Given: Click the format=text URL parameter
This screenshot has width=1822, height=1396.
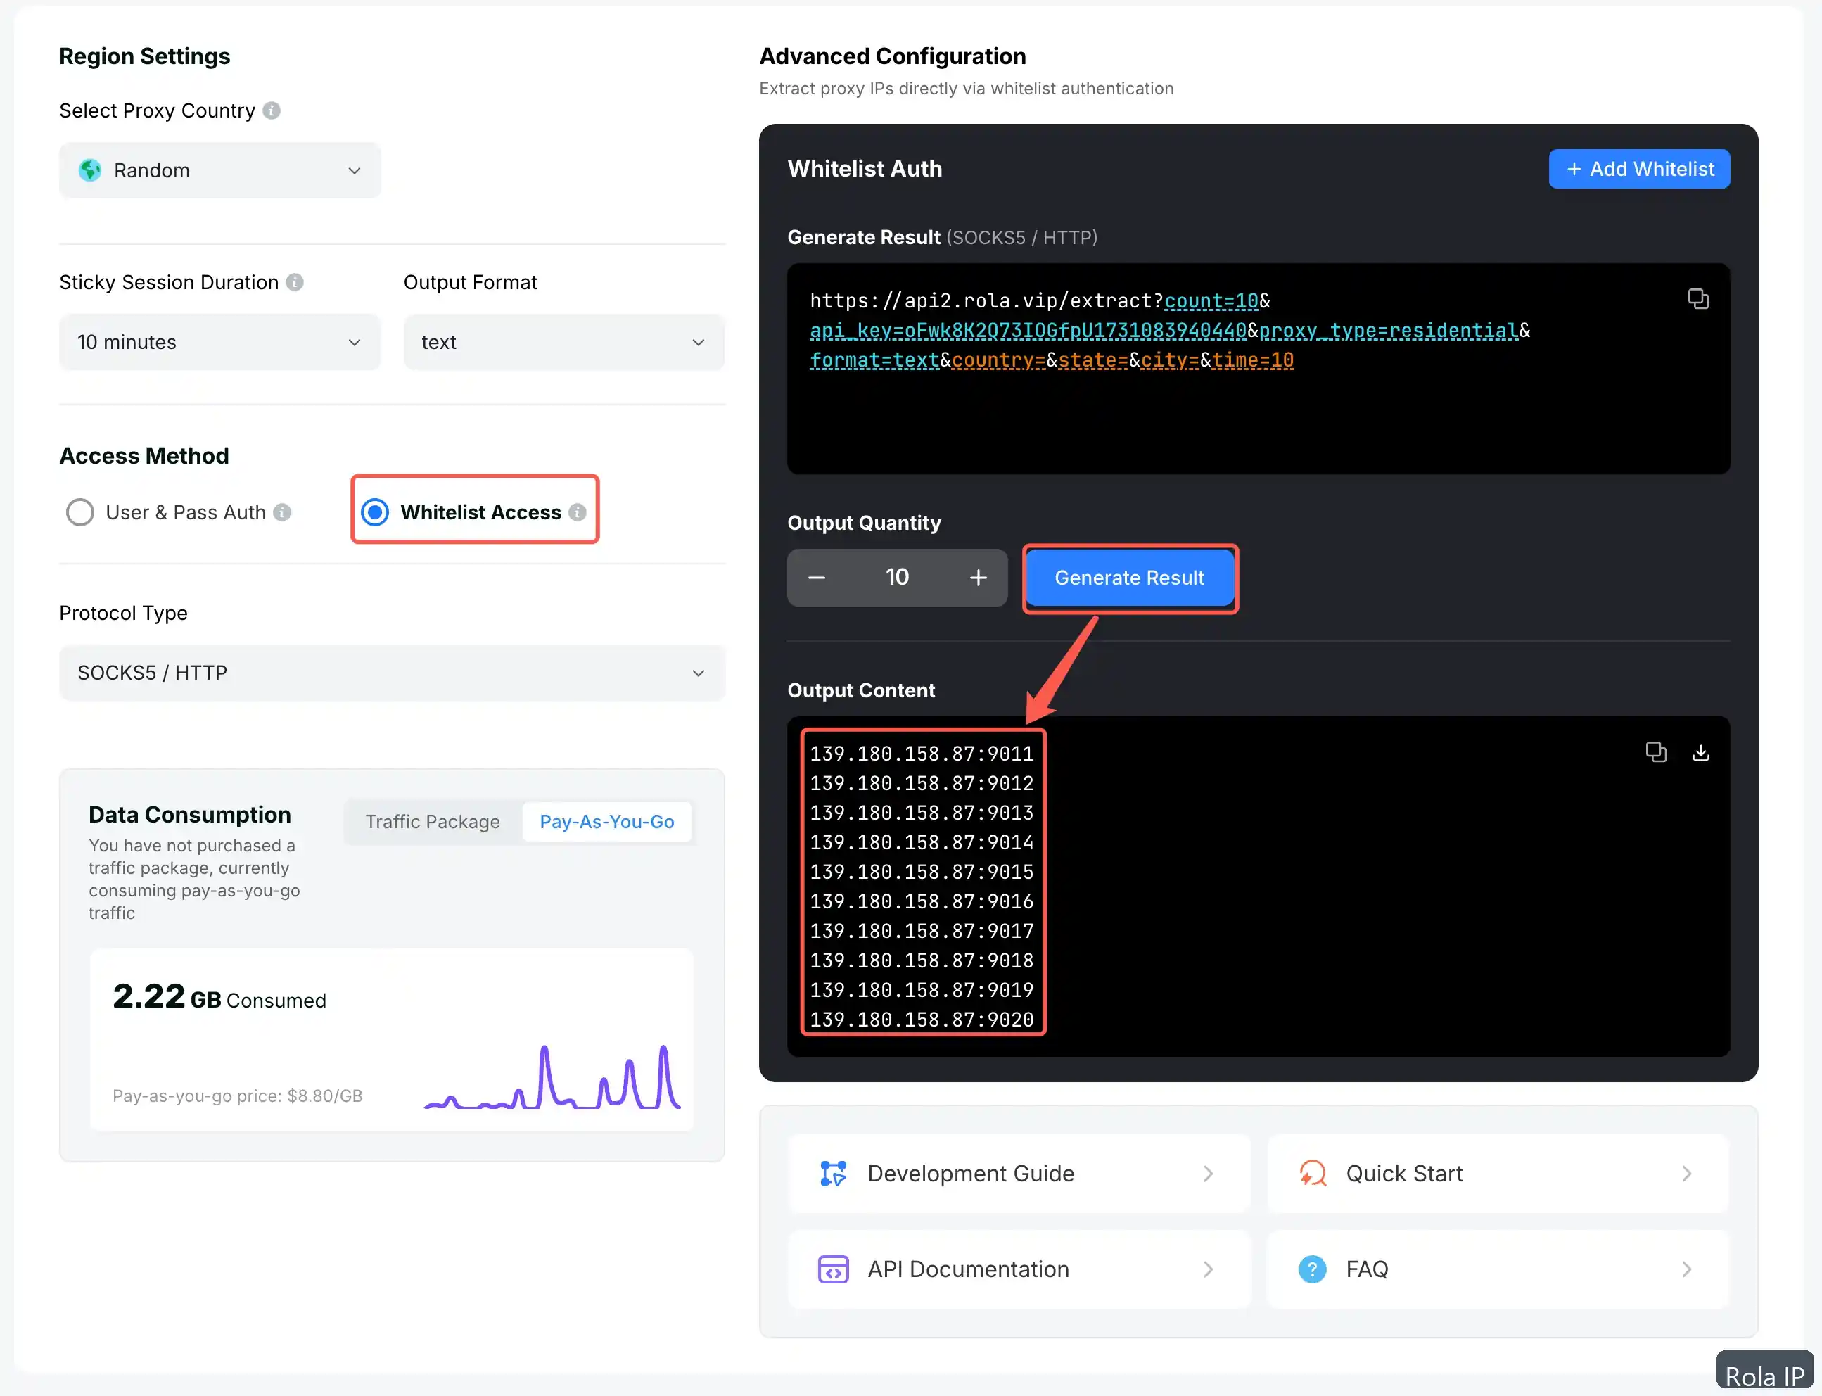Looking at the screenshot, I should (874, 360).
